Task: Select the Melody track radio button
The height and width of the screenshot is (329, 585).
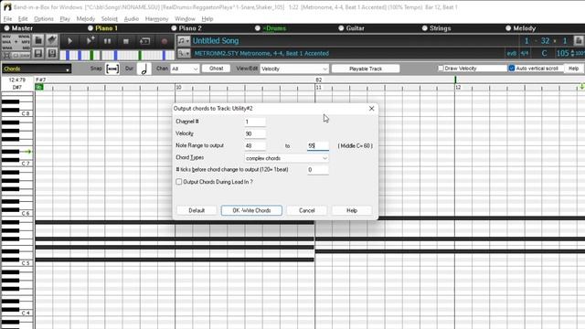Action: [508, 28]
